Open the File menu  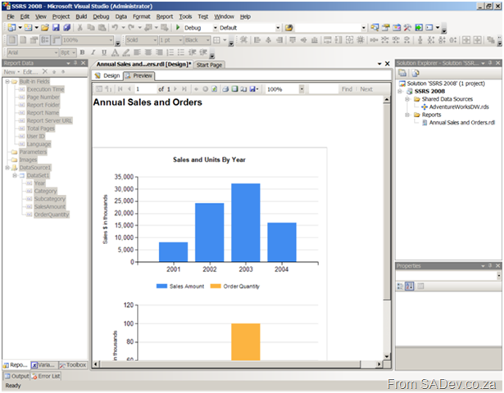click(x=11, y=16)
